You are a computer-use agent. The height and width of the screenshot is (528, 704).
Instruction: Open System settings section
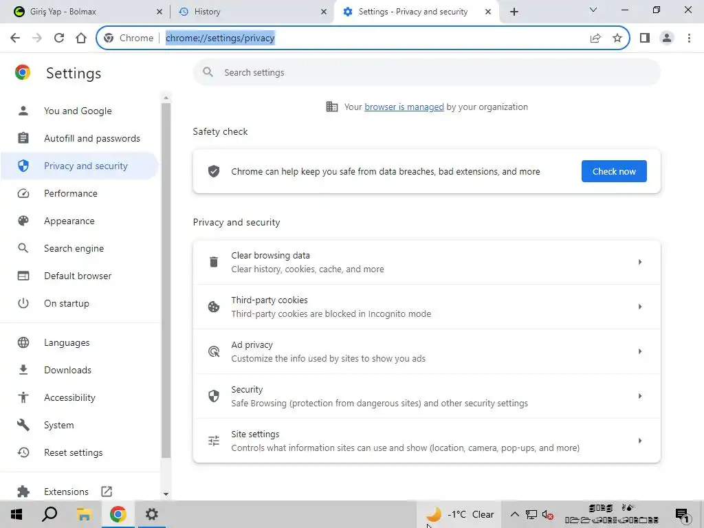(80, 425)
